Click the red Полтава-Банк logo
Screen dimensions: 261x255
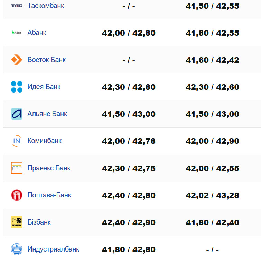[17, 195]
